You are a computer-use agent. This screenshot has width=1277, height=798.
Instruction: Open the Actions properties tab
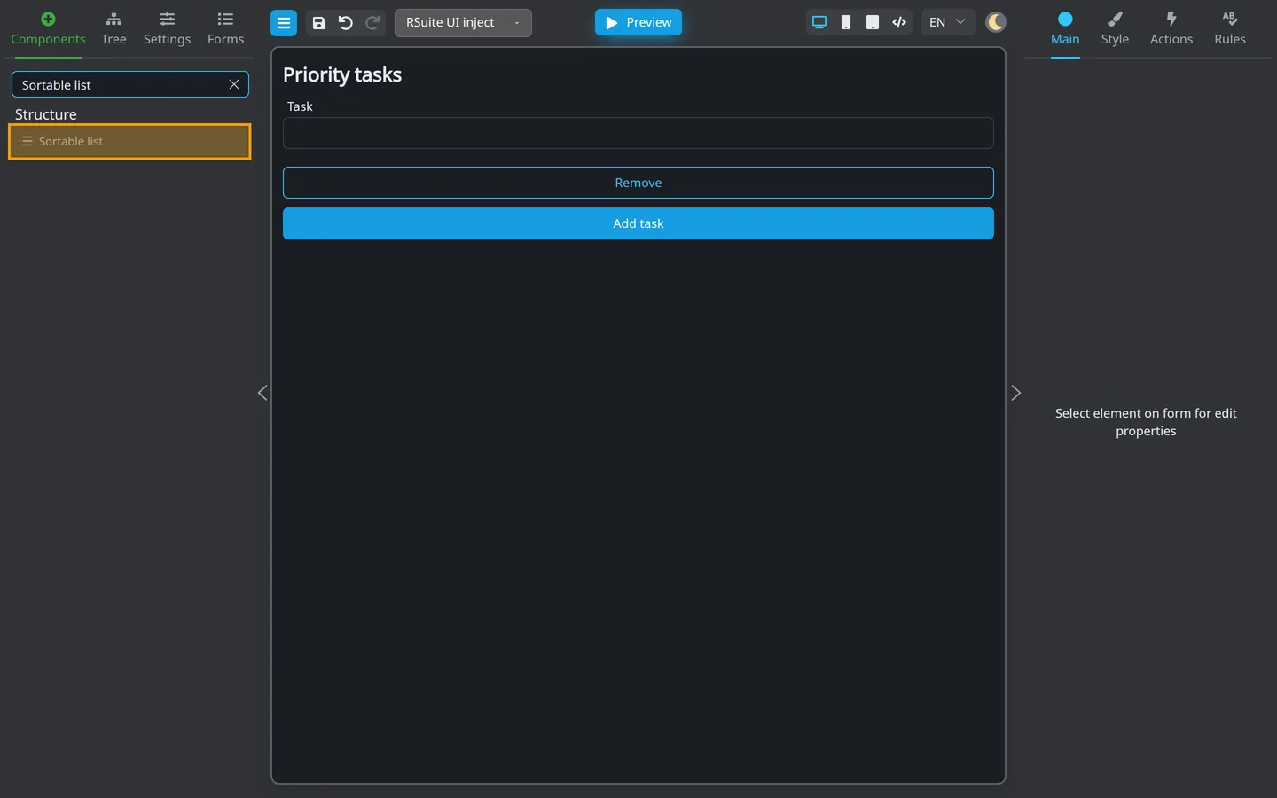click(x=1171, y=29)
